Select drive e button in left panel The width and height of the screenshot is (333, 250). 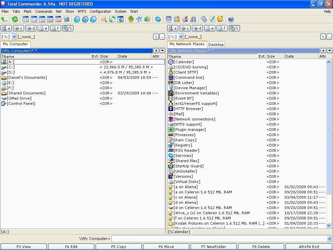[x=43, y=28]
